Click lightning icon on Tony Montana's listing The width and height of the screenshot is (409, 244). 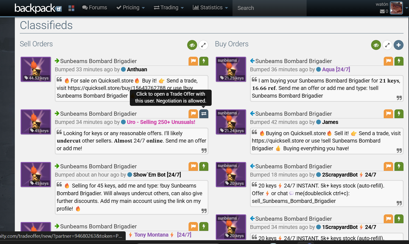(204, 226)
